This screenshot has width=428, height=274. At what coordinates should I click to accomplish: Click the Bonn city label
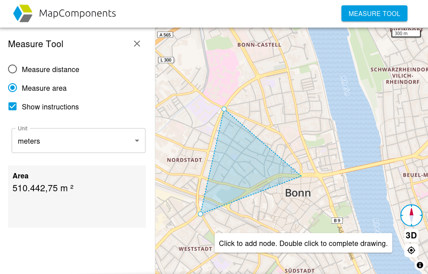(298, 193)
